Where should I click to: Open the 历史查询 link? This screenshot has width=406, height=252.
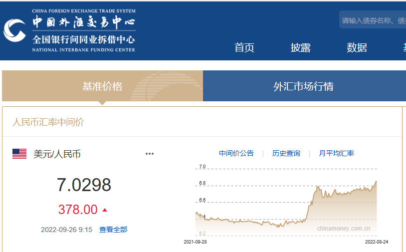286,153
